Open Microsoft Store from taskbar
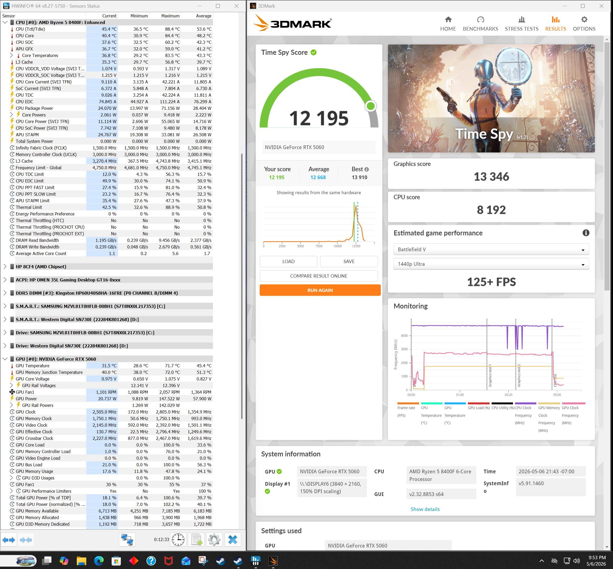Viewport: 613px width, 569px height. pos(116,561)
